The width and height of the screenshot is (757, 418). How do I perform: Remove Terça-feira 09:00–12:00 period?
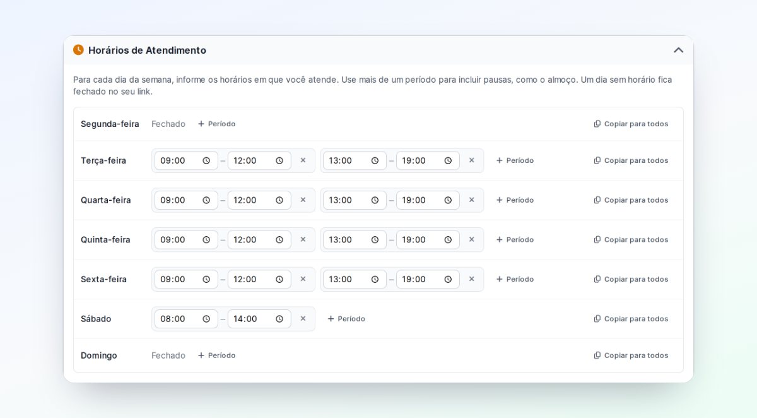click(303, 160)
